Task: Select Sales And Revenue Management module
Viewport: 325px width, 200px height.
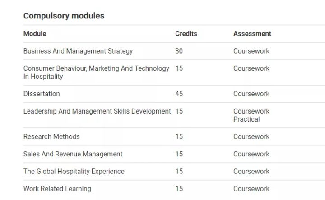Action: 73,154
